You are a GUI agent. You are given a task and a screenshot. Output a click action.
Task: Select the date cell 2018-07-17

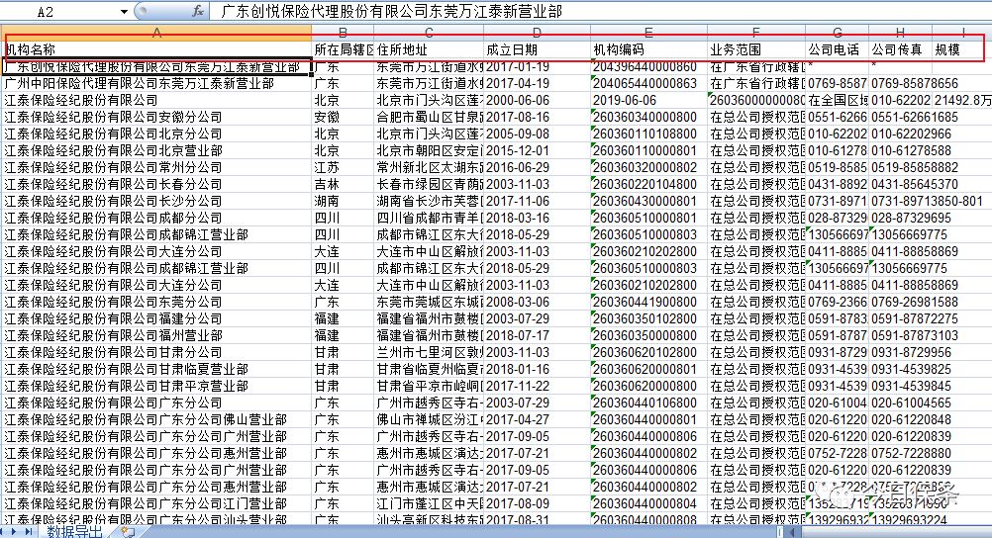[537, 335]
